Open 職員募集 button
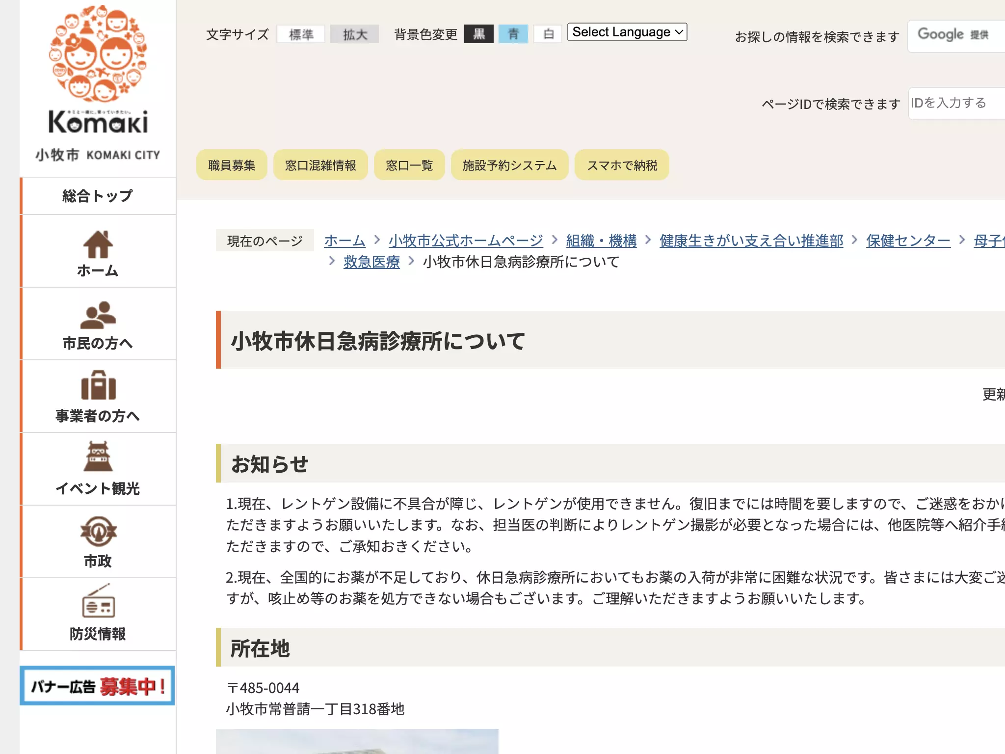1005x754 pixels. click(x=232, y=165)
